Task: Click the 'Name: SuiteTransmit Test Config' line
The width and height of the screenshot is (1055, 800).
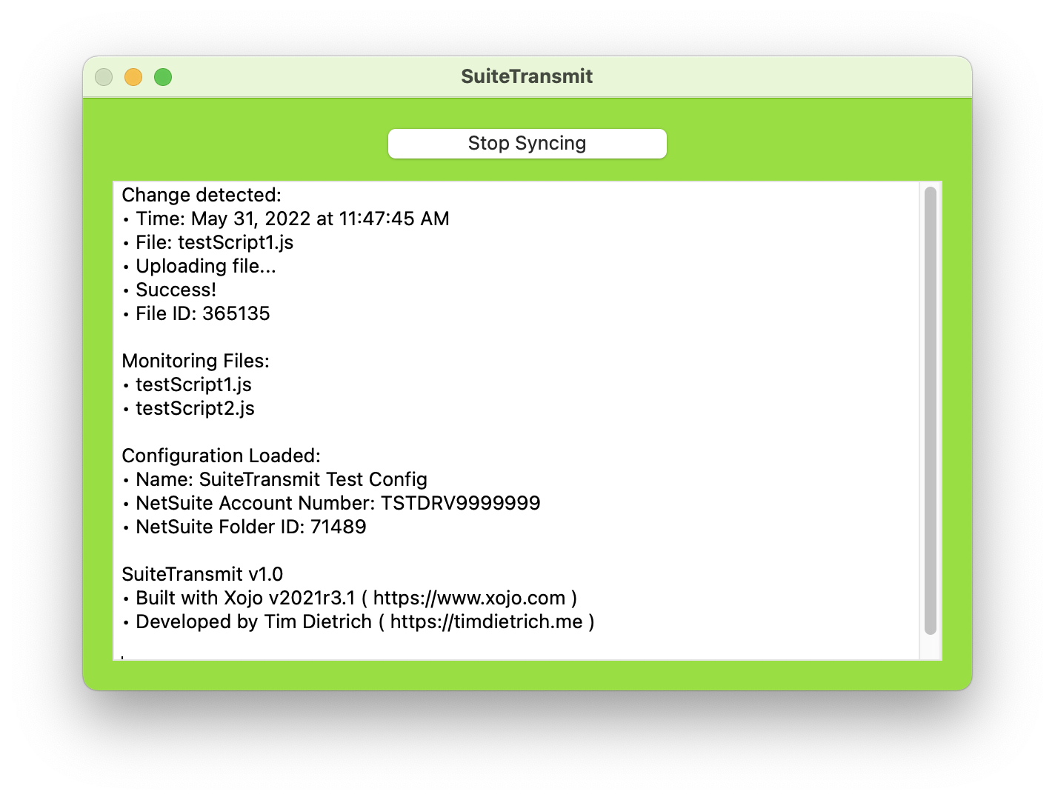Action: click(275, 479)
